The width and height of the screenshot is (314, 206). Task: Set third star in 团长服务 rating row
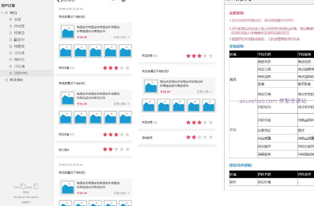pyautogui.click(x=116, y=149)
